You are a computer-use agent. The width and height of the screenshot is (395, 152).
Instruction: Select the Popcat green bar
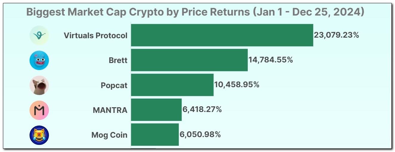coord(172,85)
